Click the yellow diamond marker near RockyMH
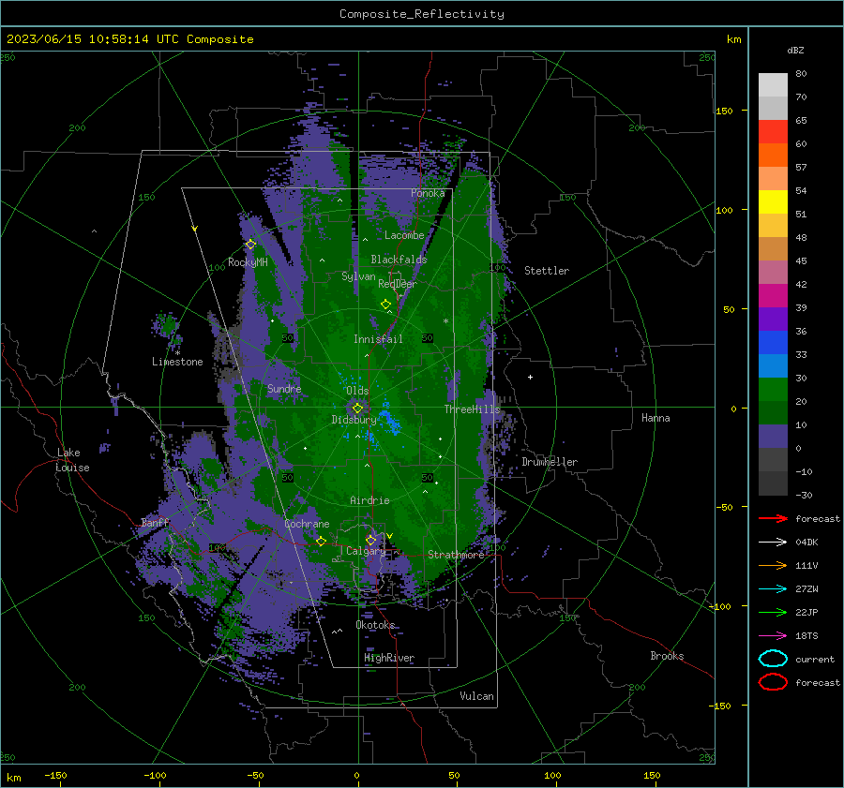 [250, 245]
